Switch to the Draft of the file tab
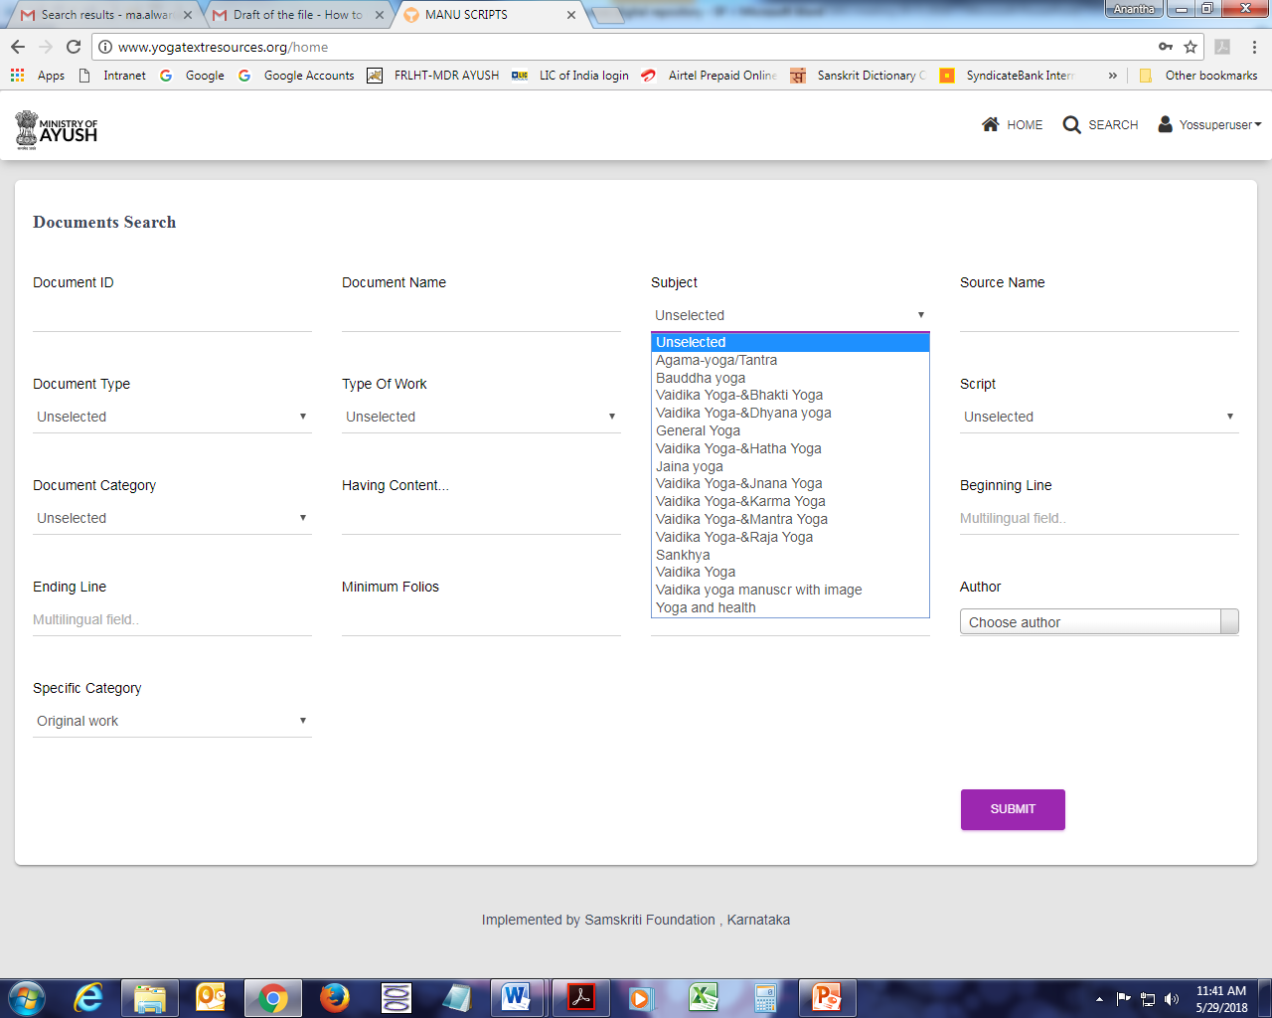The width and height of the screenshot is (1272, 1018). coord(297,15)
